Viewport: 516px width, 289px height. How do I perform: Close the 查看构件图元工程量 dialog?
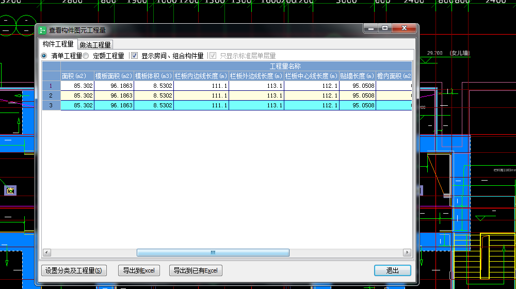click(404, 28)
